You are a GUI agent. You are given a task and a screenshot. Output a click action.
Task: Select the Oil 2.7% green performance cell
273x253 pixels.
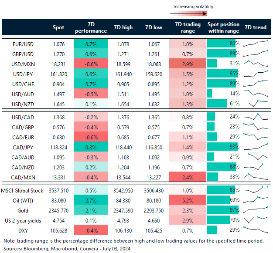click(x=91, y=199)
